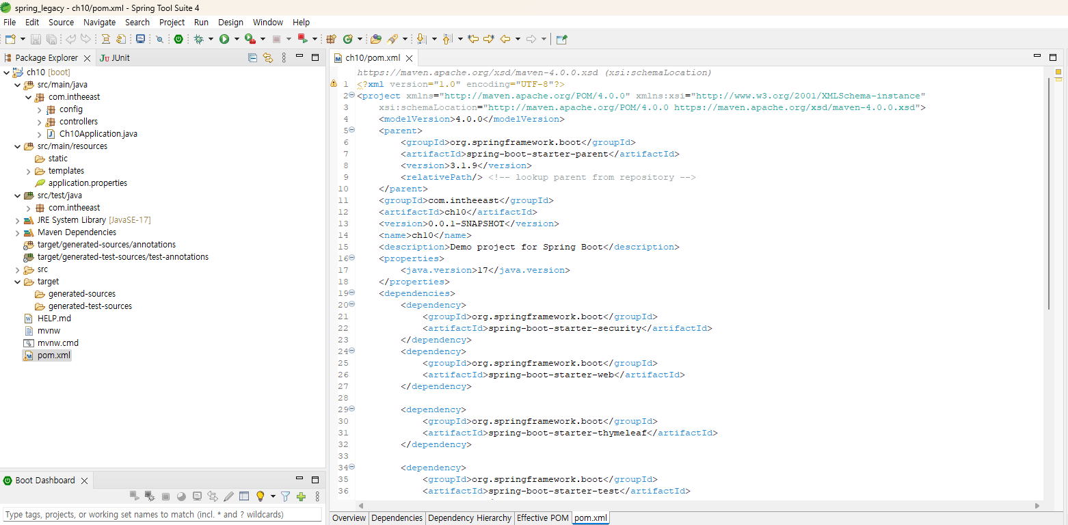
Task: Click the New Java Class green icon
Action: point(348,39)
